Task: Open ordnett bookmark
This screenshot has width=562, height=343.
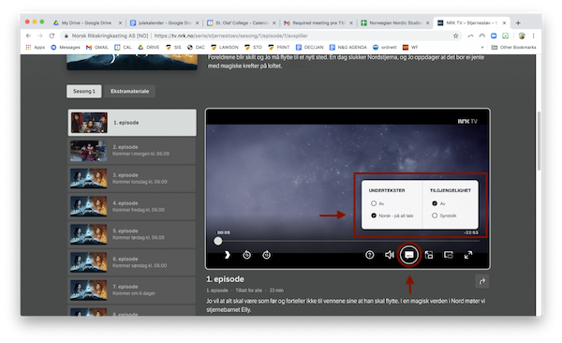Action: click(x=385, y=47)
